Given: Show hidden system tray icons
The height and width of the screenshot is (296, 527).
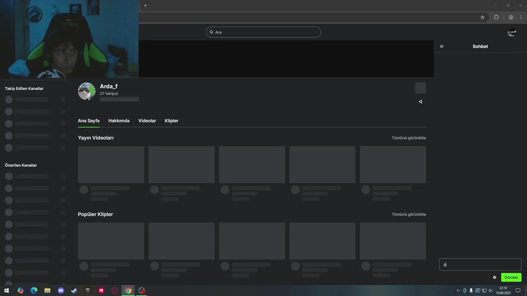Looking at the screenshot, I should tap(458, 291).
